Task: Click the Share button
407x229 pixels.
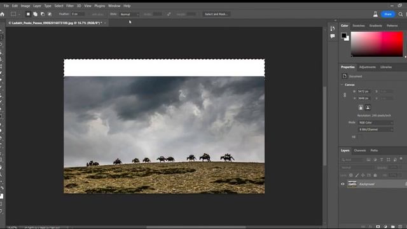Action: pos(388,14)
